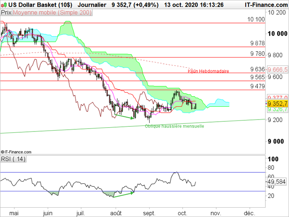
Task: Click the 9 352,7 (+0,49%) quote in header
Action: [135, 5]
